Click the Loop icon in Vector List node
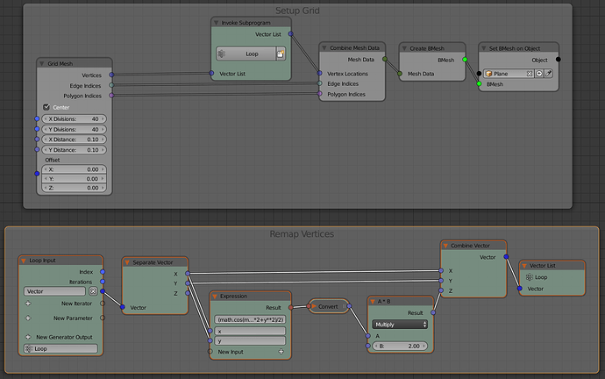The width and height of the screenshot is (605, 379). pyautogui.click(x=530, y=277)
